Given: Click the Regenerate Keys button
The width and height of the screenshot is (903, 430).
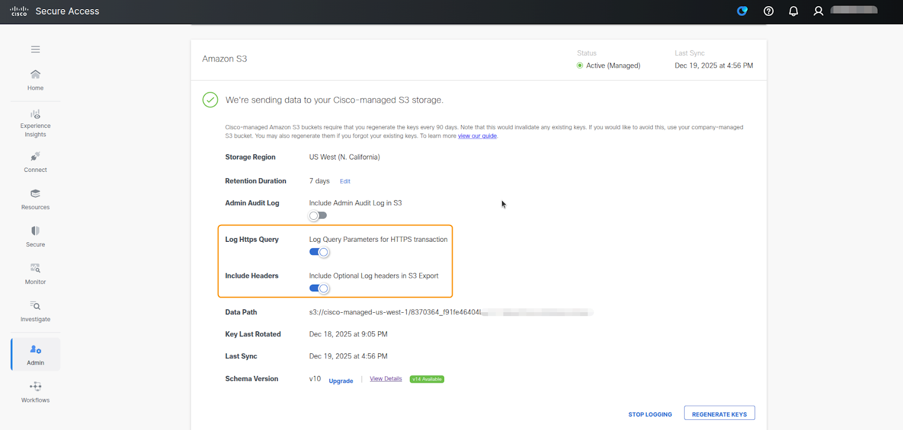Looking at the screenshot, I should 719,414.
